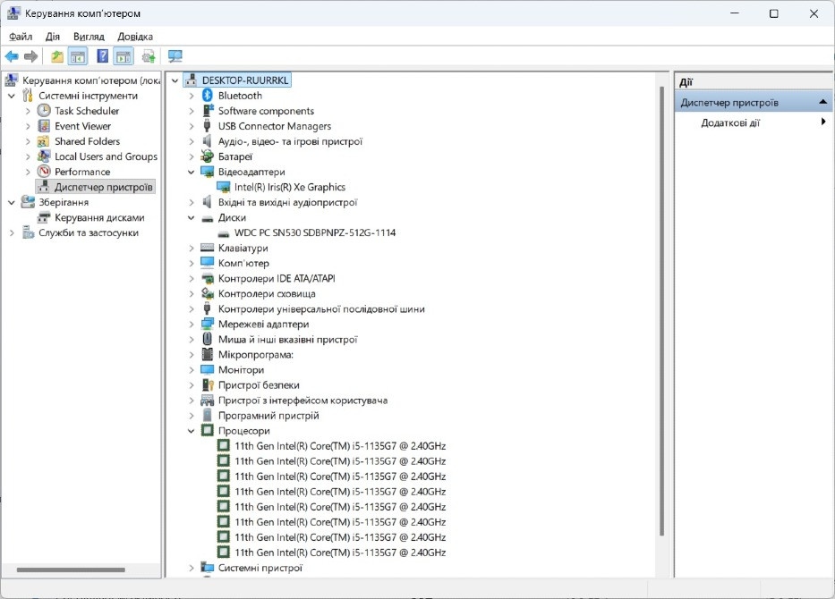Open the Вигляд menu
Viewport: 835px width, 599px height.
[x=89, y=37]
